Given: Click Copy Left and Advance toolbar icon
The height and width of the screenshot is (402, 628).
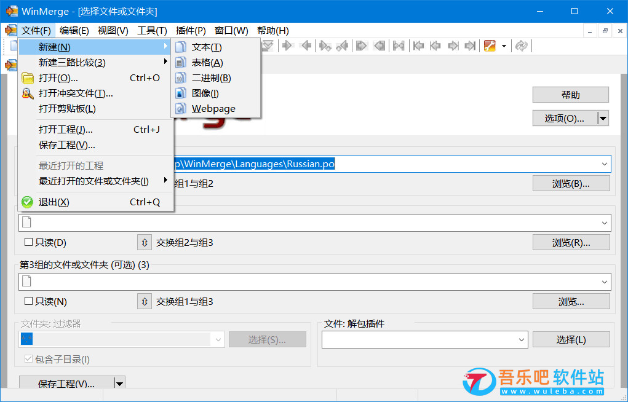Looking at the screenshot, I should point(342,46).
